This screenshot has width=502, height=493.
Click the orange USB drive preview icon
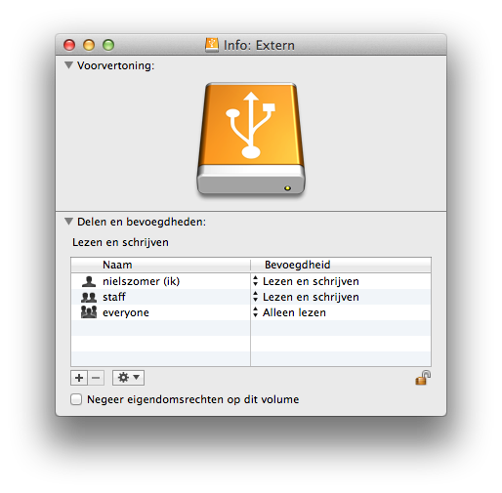coord(251,139)
